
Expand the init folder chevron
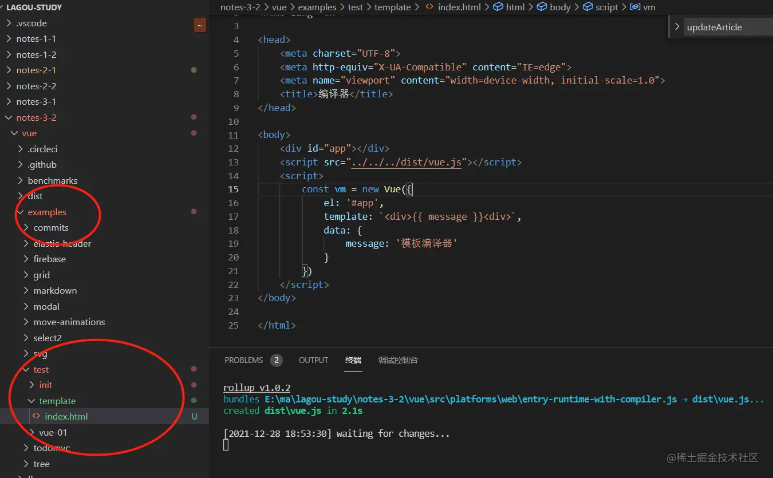[x=31, y=385]
